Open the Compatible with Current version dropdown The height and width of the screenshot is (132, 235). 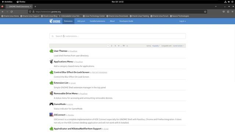(178, 46)
